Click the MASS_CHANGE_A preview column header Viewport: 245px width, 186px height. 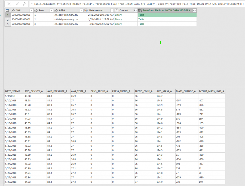(186, 91)
